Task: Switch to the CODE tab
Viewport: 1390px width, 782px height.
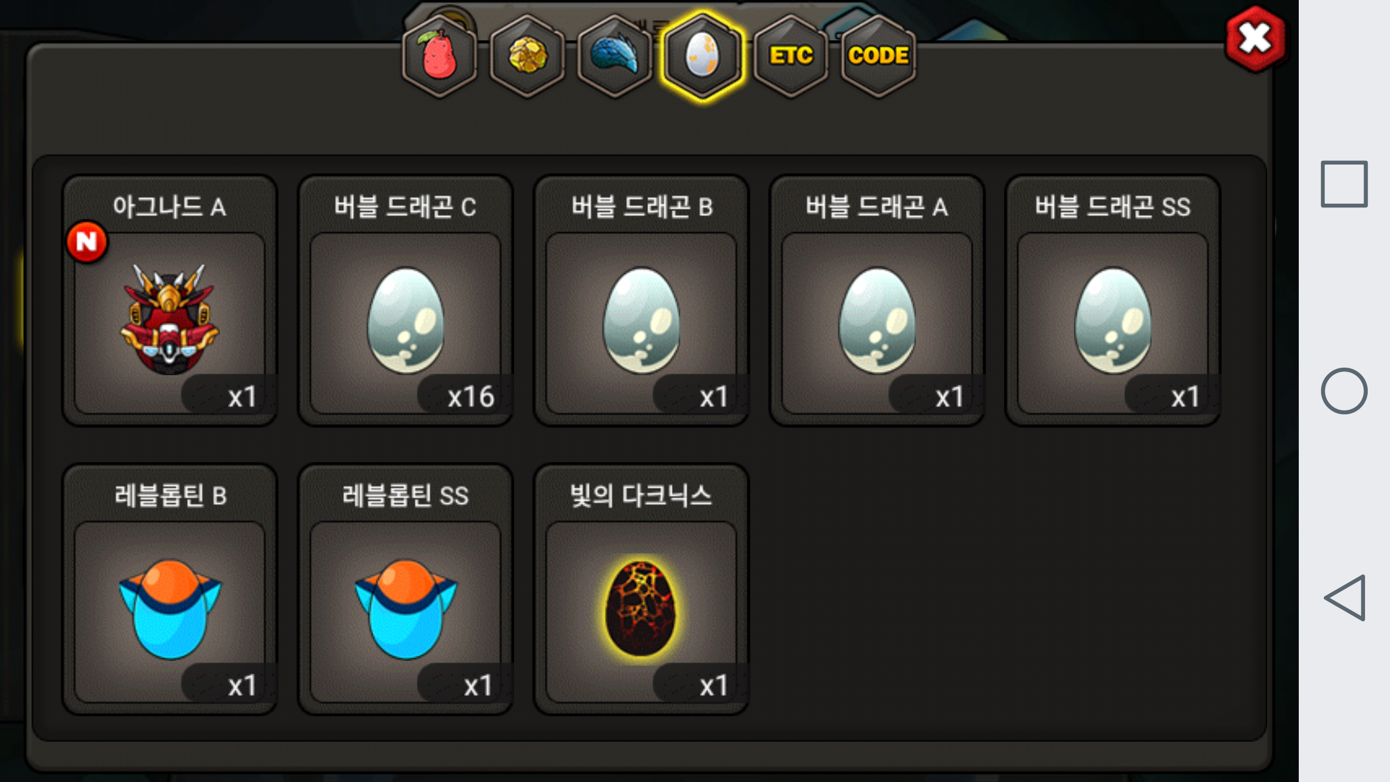Action: [x=879, y=56]
